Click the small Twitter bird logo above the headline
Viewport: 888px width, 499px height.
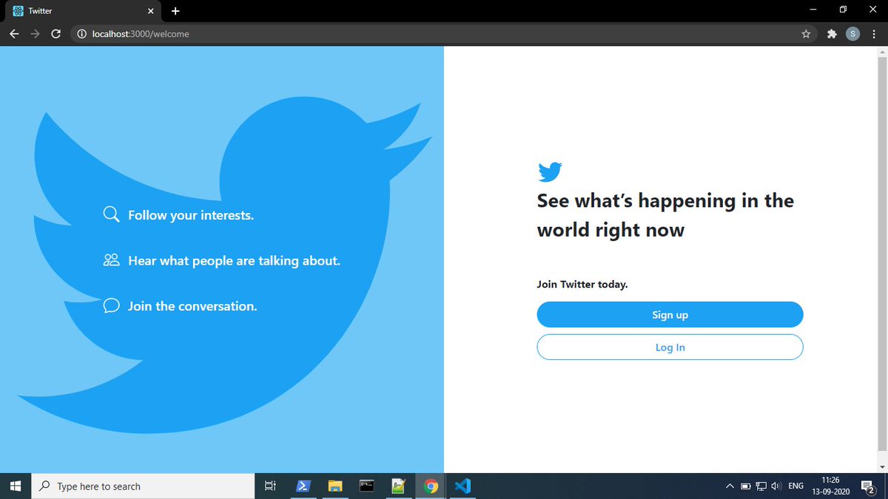pyautogui.click(x=550, y=172)
